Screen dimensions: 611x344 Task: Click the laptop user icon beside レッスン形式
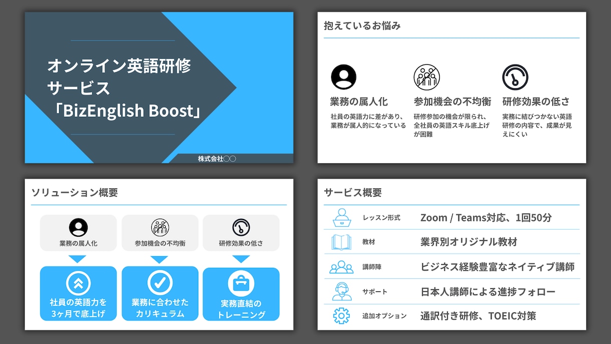click(342, 218)
